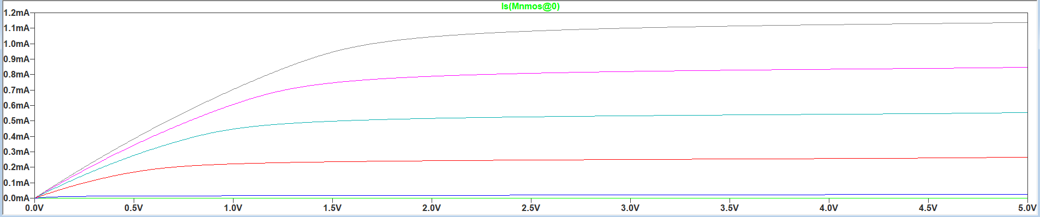Click the 4.5V horizontal axis label
The image size is (1040, 217).
click(928, 208)
